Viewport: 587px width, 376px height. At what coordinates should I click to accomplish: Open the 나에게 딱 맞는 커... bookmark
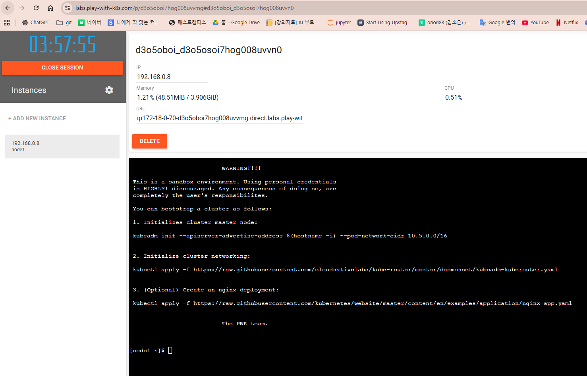133,23
